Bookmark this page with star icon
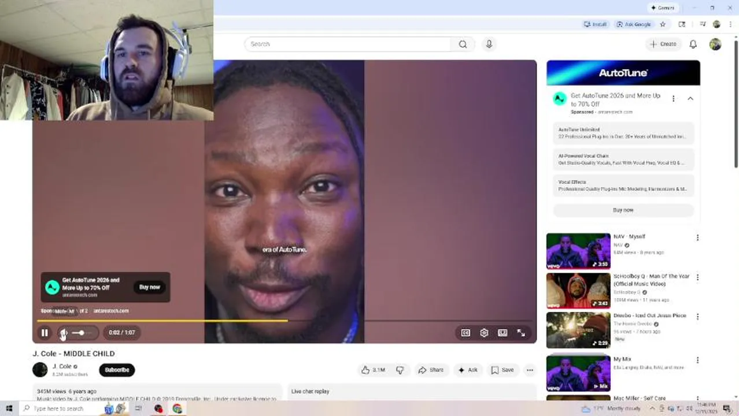 [x=663, y=24]
